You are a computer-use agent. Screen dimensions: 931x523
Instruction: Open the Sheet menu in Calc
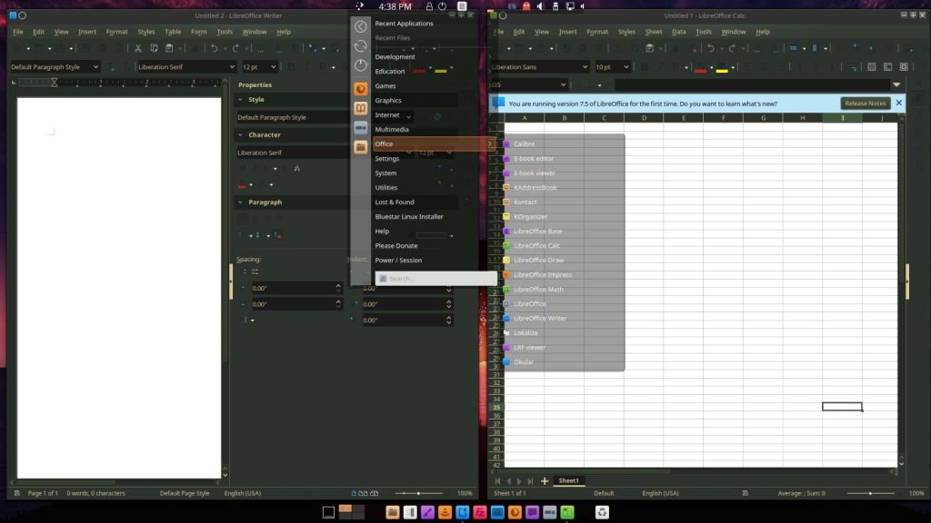[x=653, y=32]
